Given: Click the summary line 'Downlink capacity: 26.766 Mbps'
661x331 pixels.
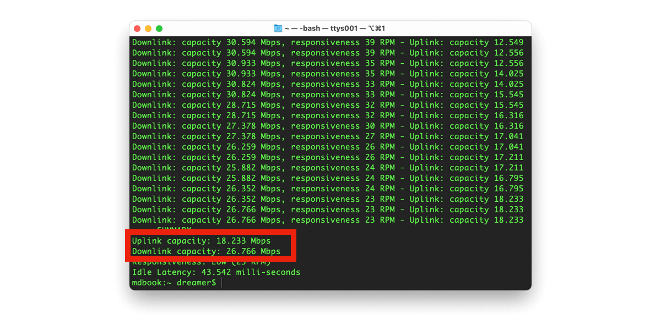Looking at the screenshot, I should (206, 251).
